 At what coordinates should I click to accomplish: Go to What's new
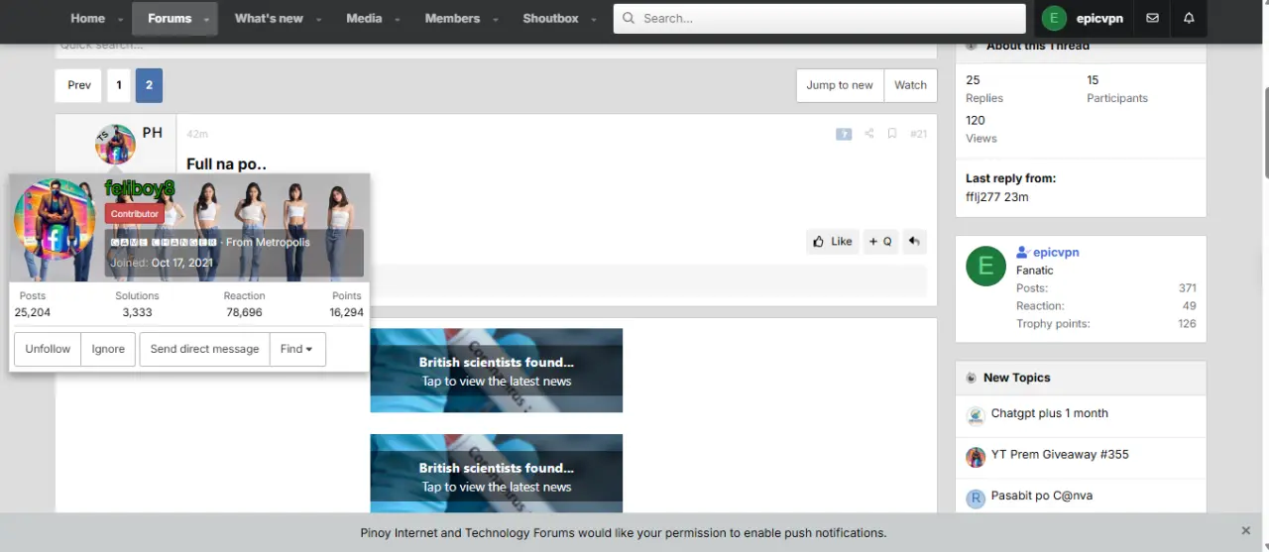(269, 18)
